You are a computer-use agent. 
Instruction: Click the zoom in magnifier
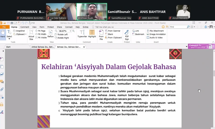(73, 31)
